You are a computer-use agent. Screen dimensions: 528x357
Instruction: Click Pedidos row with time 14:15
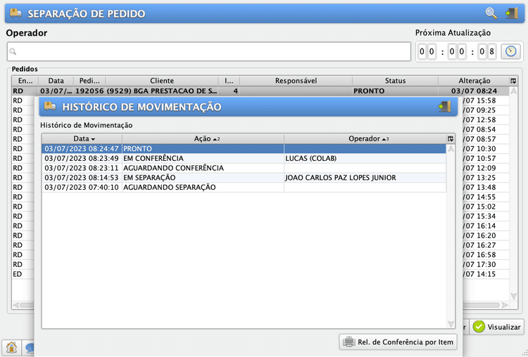(486, 274)
